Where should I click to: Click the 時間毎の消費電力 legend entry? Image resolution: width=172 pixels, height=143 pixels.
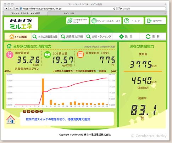pos(63,71)
